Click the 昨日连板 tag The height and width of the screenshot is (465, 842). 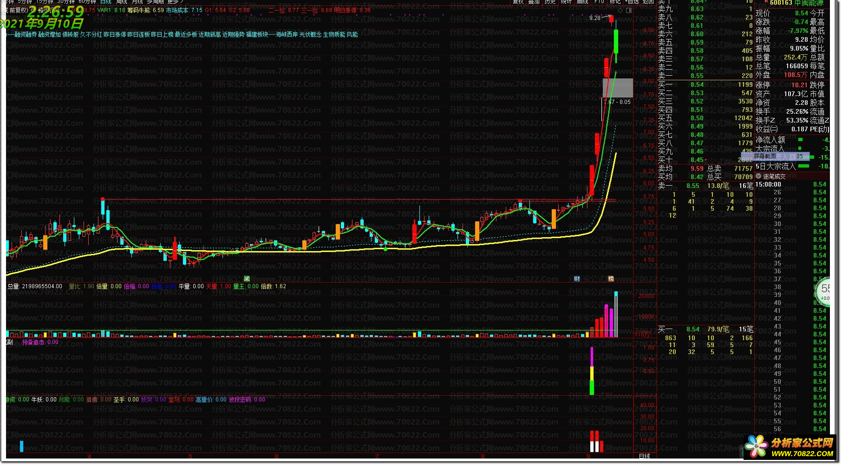(x=138, y=35)
